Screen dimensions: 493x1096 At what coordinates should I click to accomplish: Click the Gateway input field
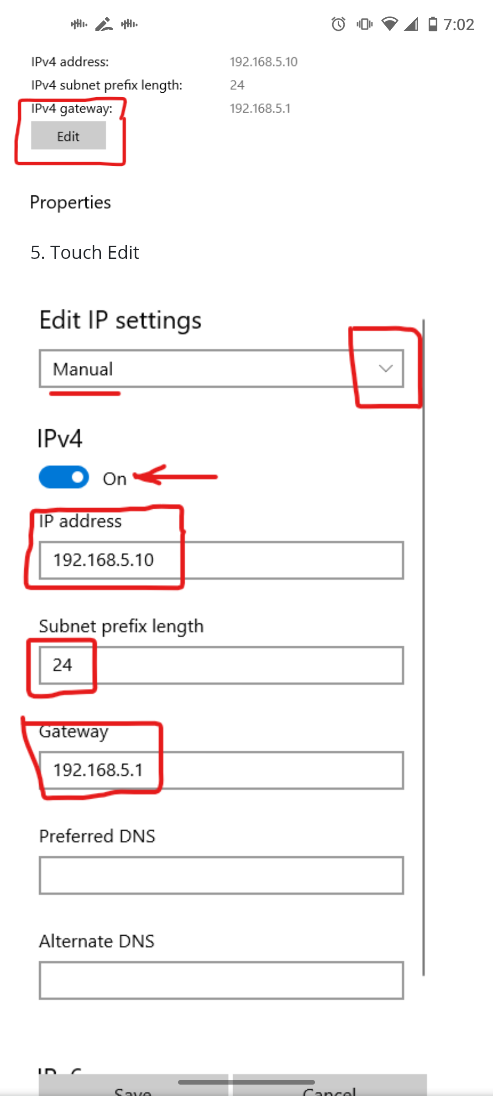pos(221,770)
